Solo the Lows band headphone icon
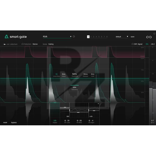 [65, 122]
